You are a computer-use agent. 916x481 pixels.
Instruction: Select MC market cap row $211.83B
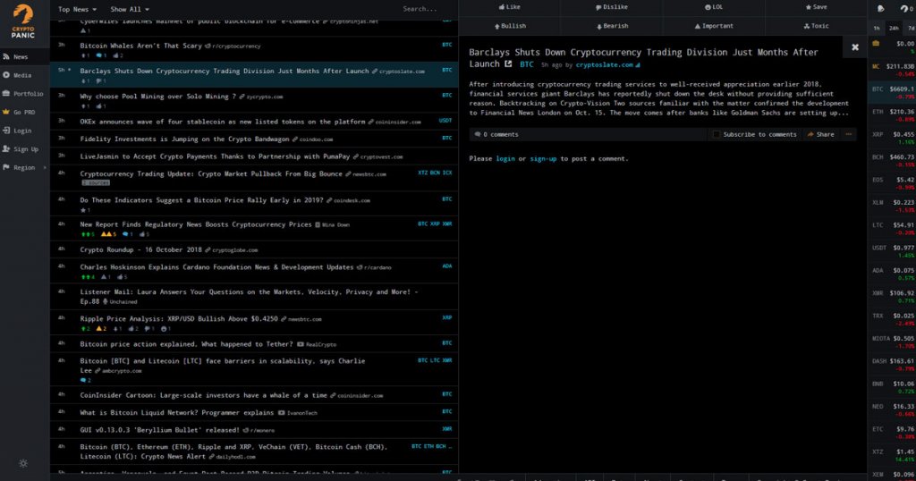point(892,70)
